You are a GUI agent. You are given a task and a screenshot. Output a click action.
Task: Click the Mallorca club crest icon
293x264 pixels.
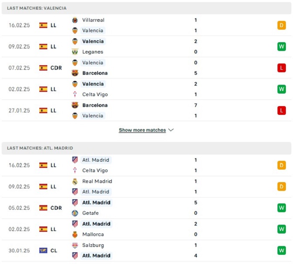coord(75,234)
